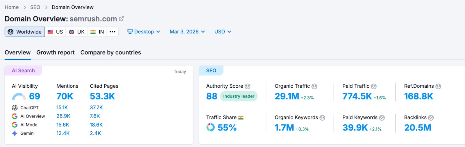Open AI Overview mentions value 26.9K
The width and height of the screenshot is (465, 147).
pos(63,116)
